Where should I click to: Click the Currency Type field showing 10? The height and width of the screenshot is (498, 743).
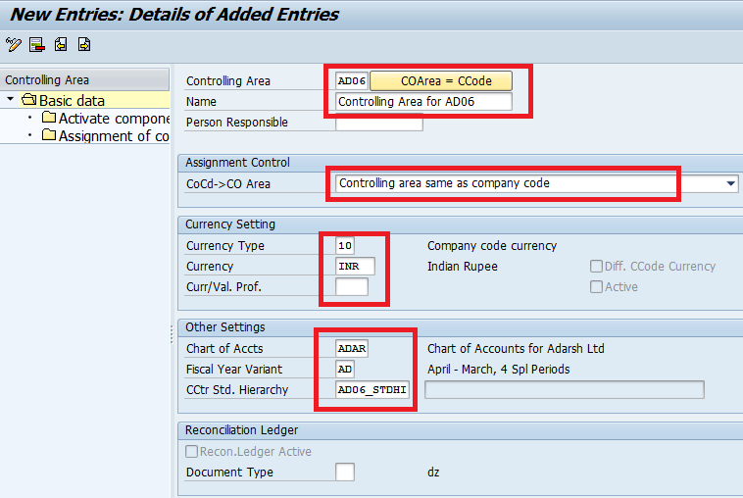345,245
